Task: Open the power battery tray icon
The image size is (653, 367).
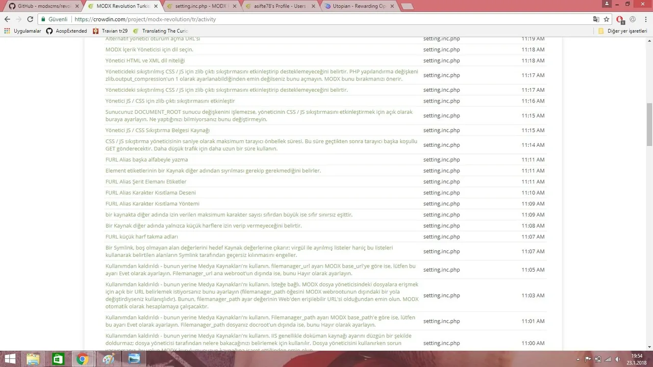Action: point(598,359)
